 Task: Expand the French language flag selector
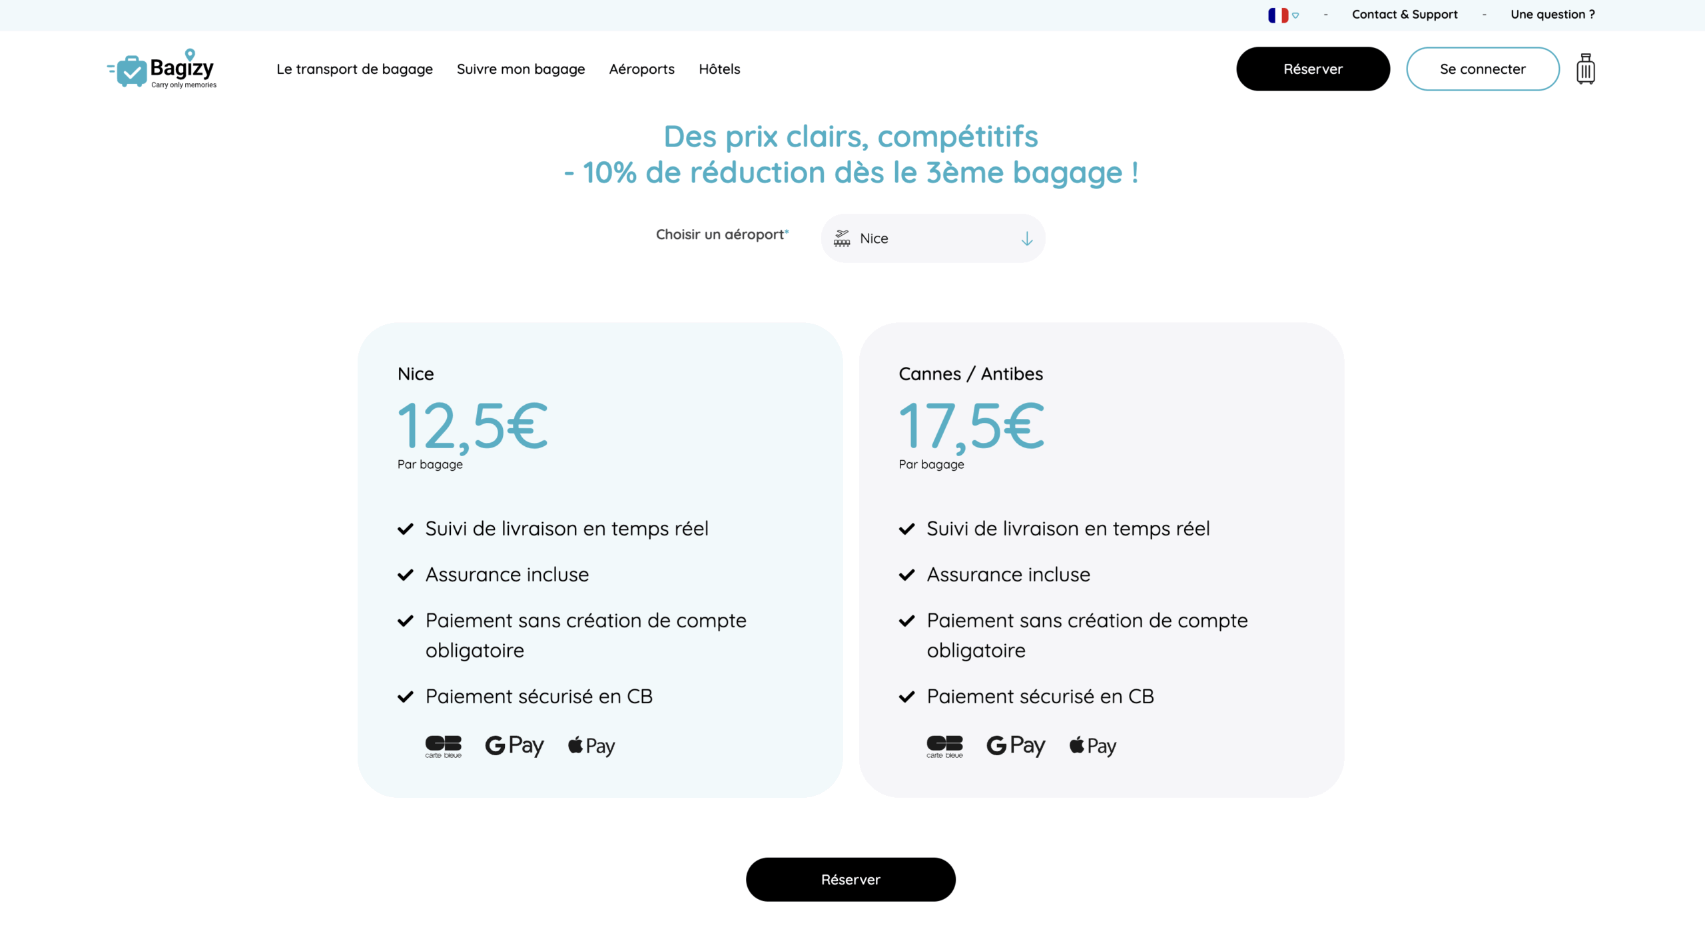tap(1282, 14)
